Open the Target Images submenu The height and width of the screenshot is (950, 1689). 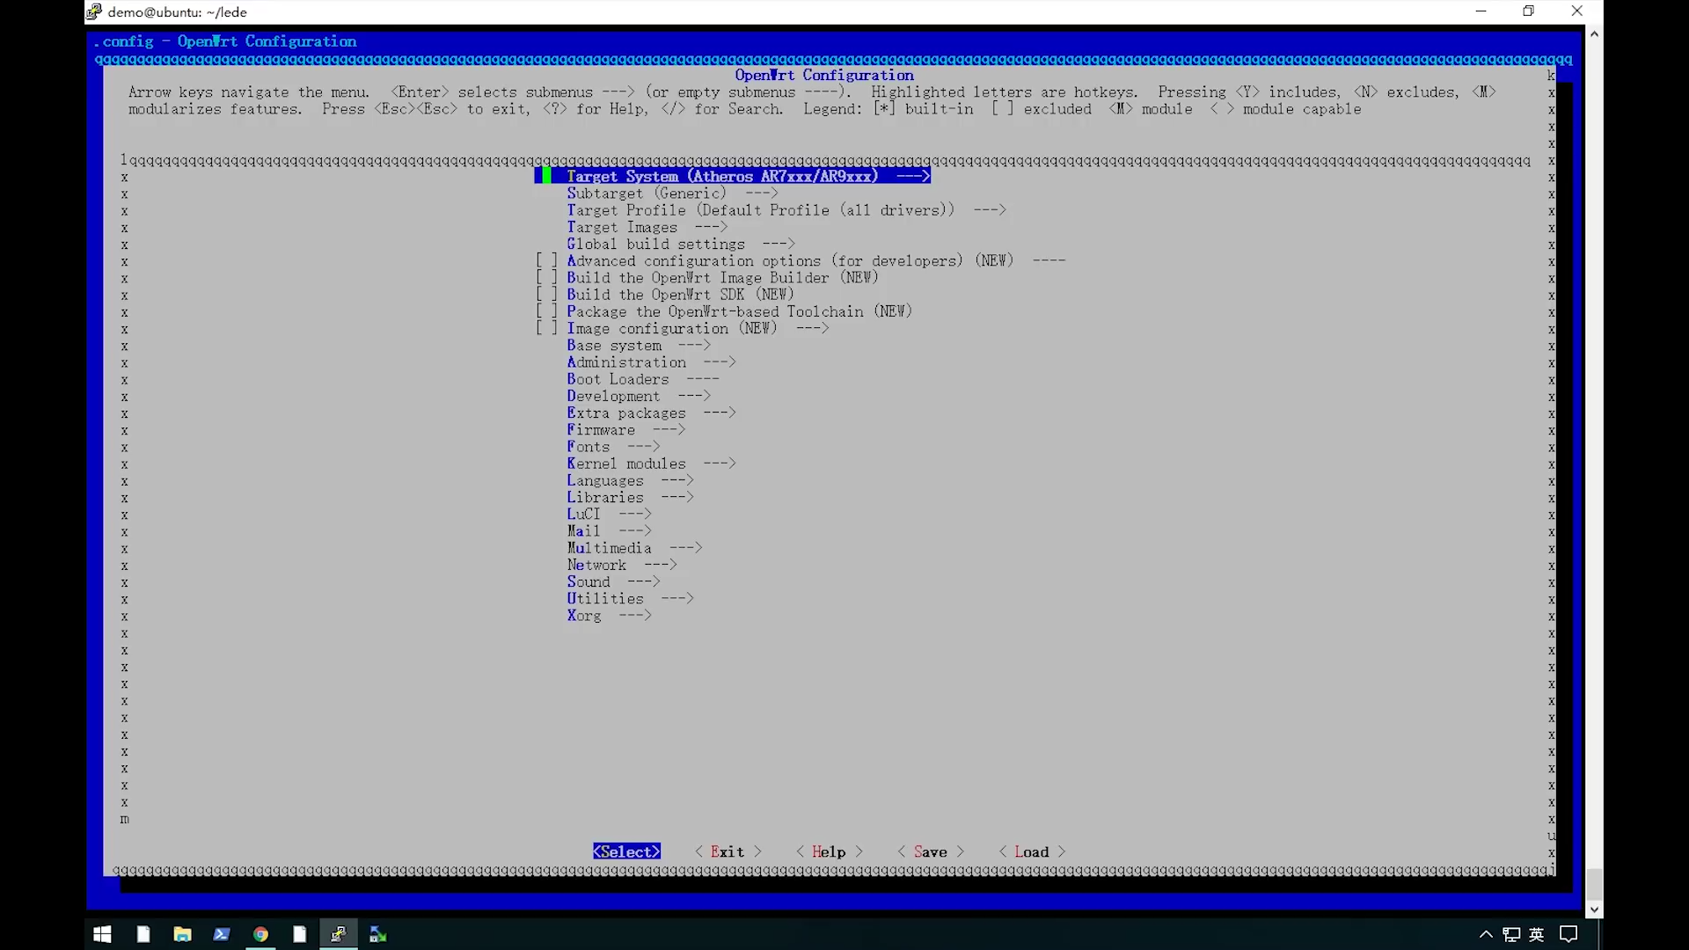click(x=647, y=227)
